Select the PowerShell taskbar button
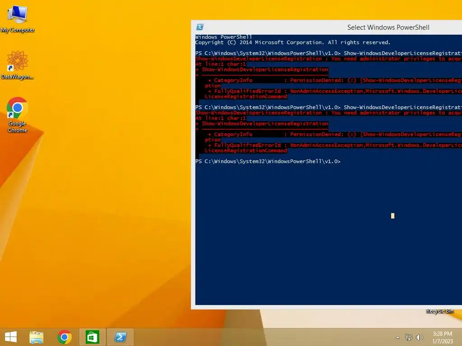Viewport: 462px width, 346px height. pyautogui.click(x=120, y=337)
